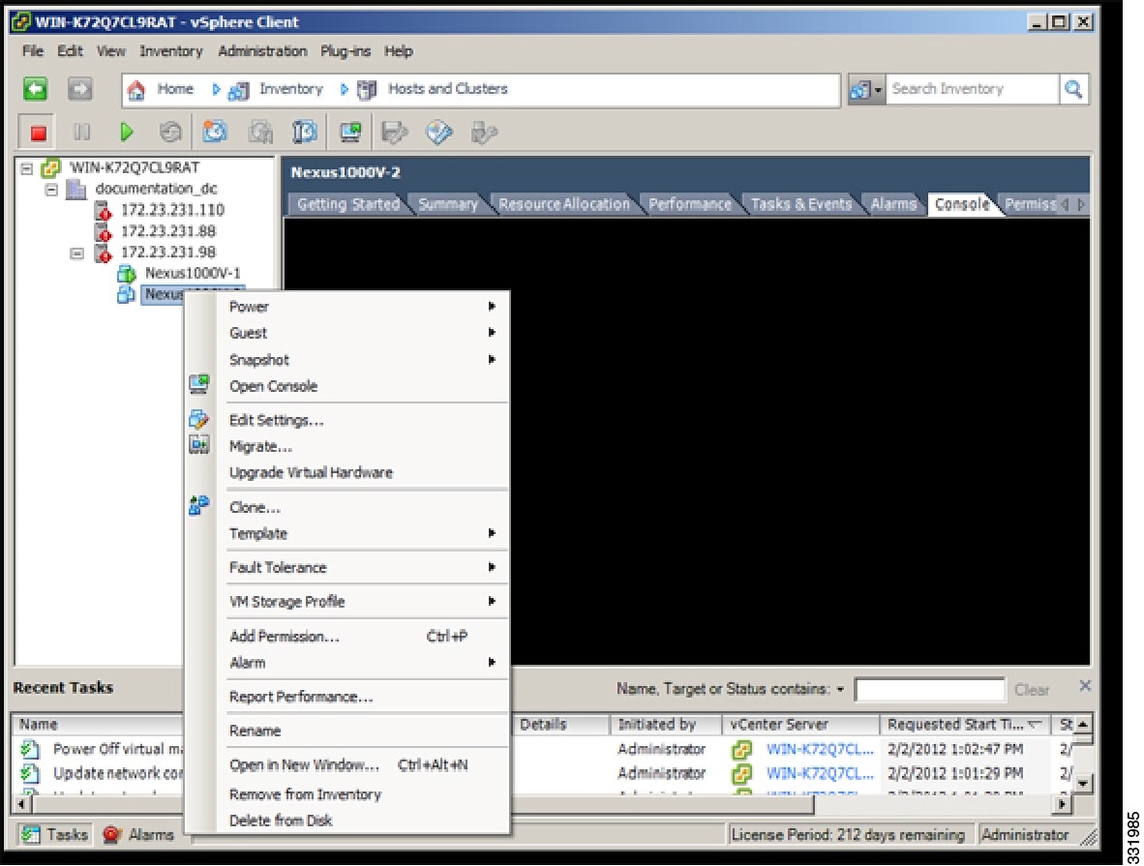
Task: Expand the Power submenu
Action: click(x=492, y=307)
